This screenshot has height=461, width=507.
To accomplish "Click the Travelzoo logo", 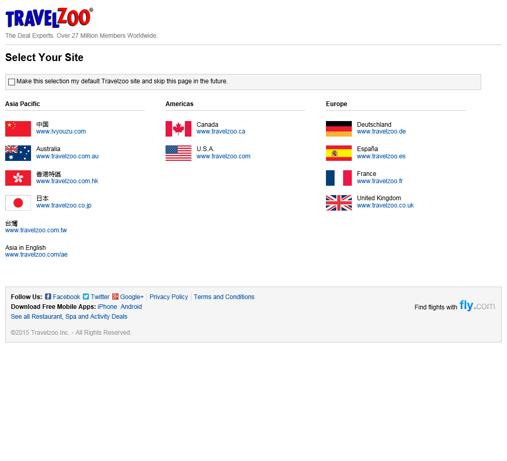I will 49,18.
